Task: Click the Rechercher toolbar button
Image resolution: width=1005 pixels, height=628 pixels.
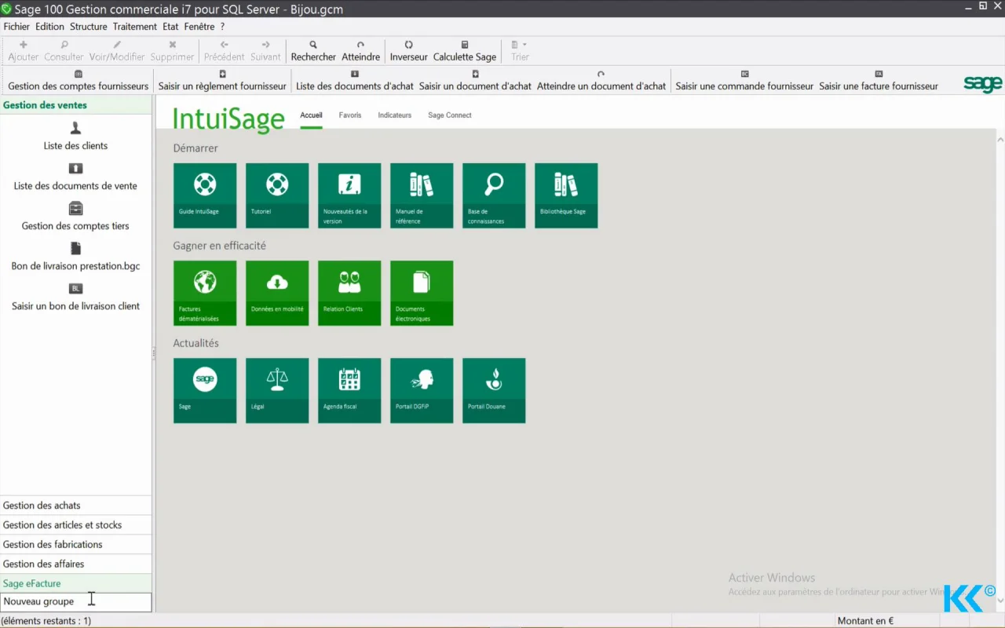Action: point(313,51)
